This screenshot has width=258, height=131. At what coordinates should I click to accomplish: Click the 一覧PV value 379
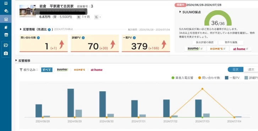[x=139, y=47]
